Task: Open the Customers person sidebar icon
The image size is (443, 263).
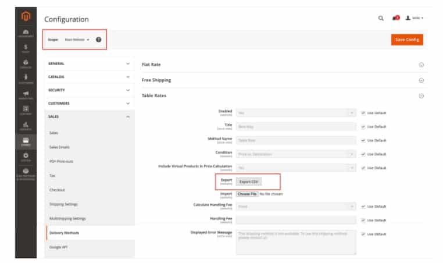Action: 26,79
